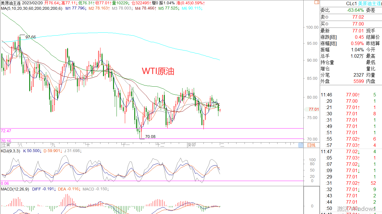Click the 委比 -63.64% row
382x214 pixels.
(342, 10)
